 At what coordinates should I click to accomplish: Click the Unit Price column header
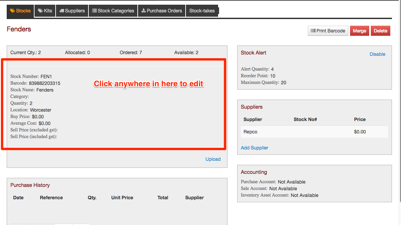[x=122, y=198]
